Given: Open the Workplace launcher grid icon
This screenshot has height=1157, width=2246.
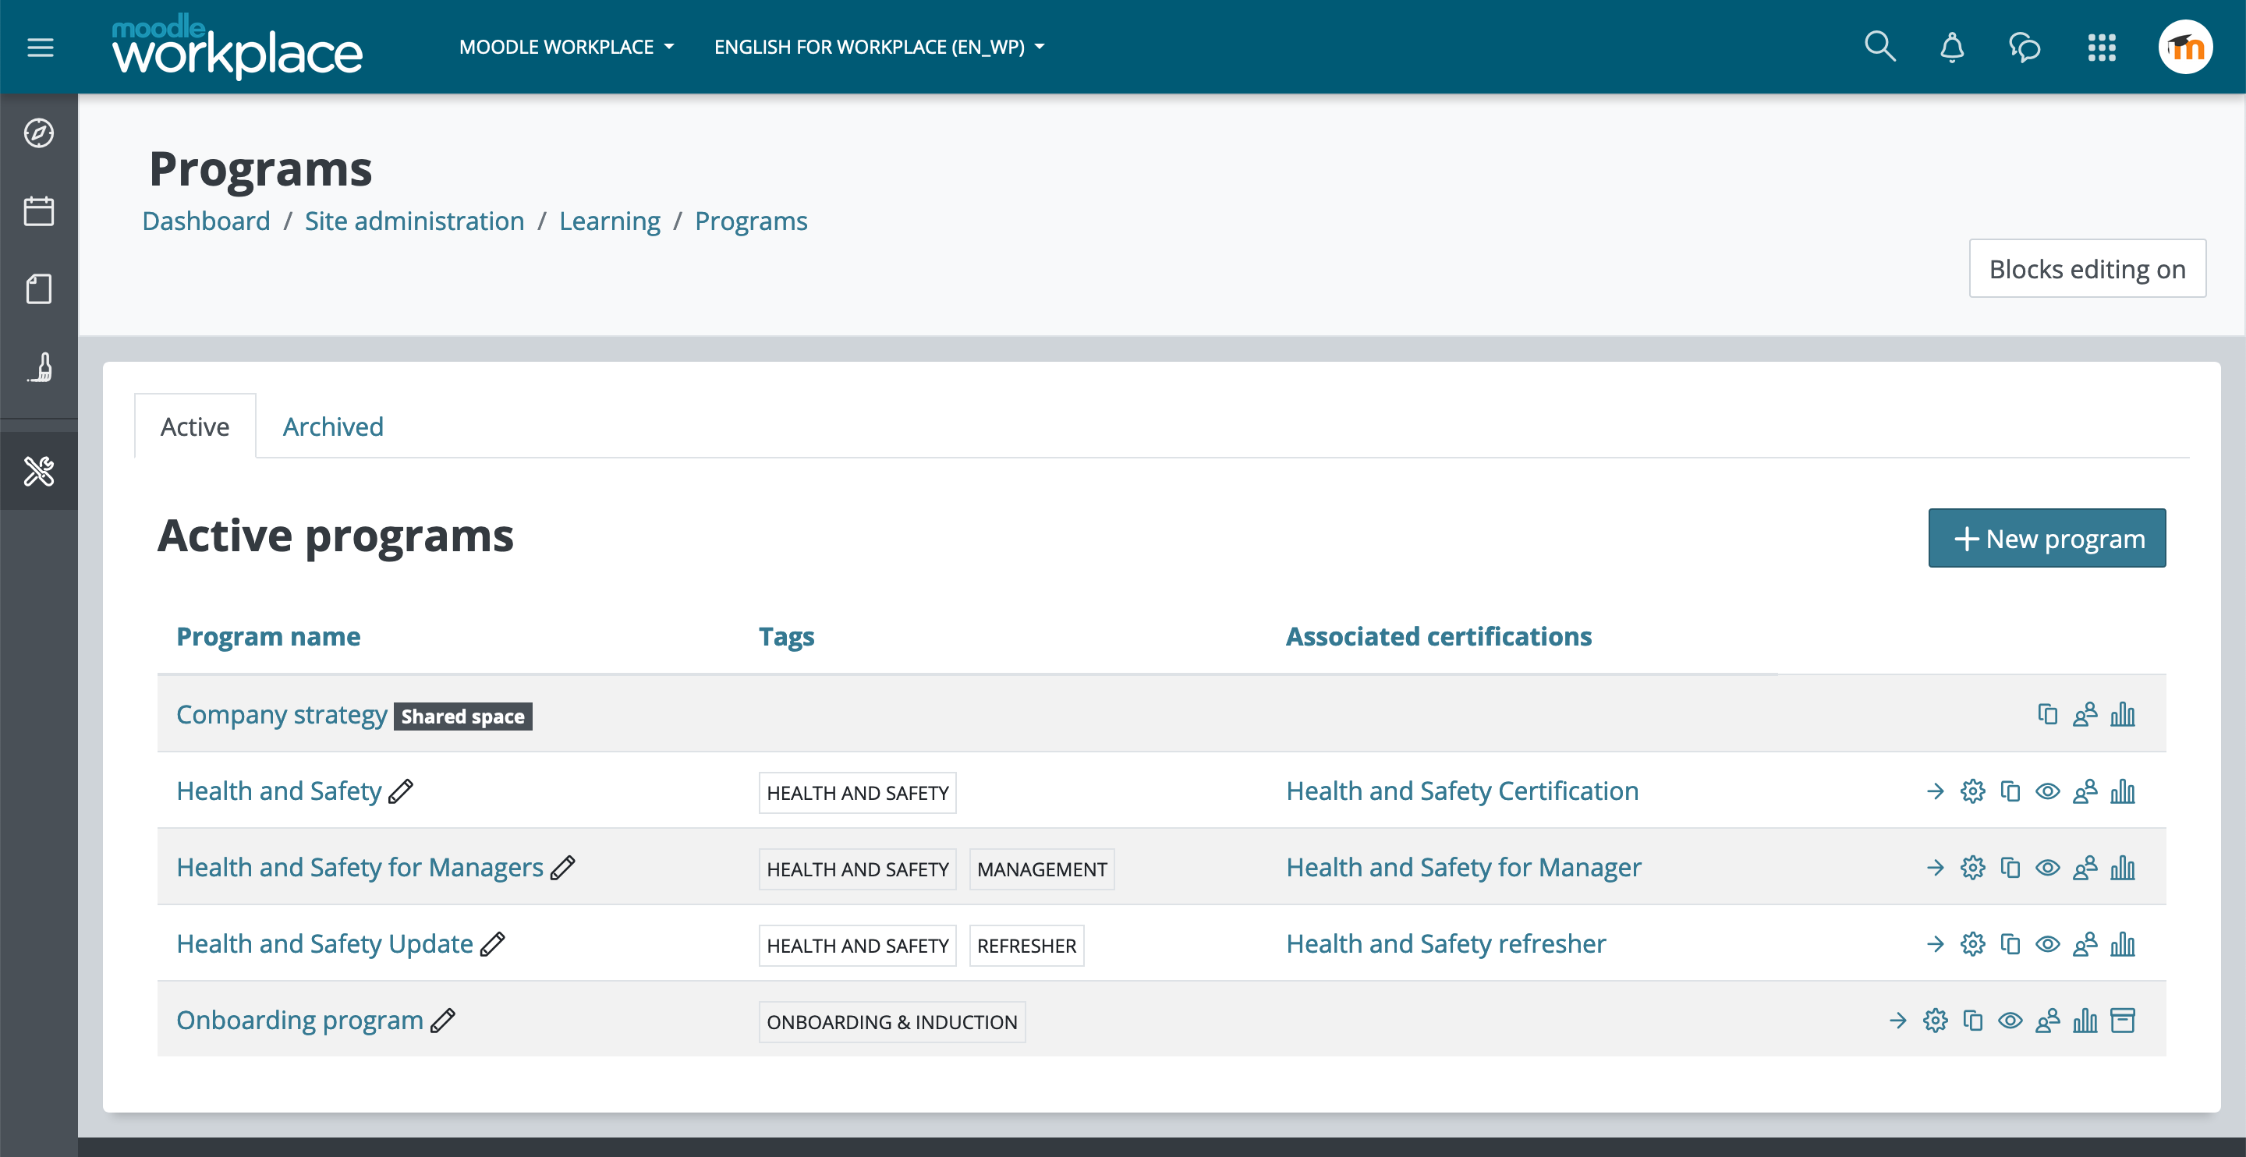Looking at the screenshot, I should [2101, 47].
